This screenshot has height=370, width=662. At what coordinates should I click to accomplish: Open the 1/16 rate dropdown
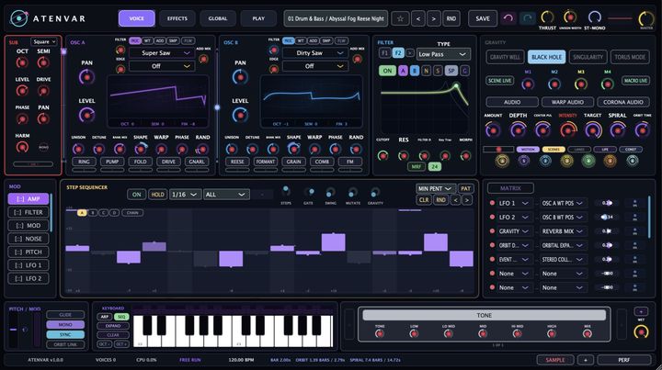[x=185, y=195]
